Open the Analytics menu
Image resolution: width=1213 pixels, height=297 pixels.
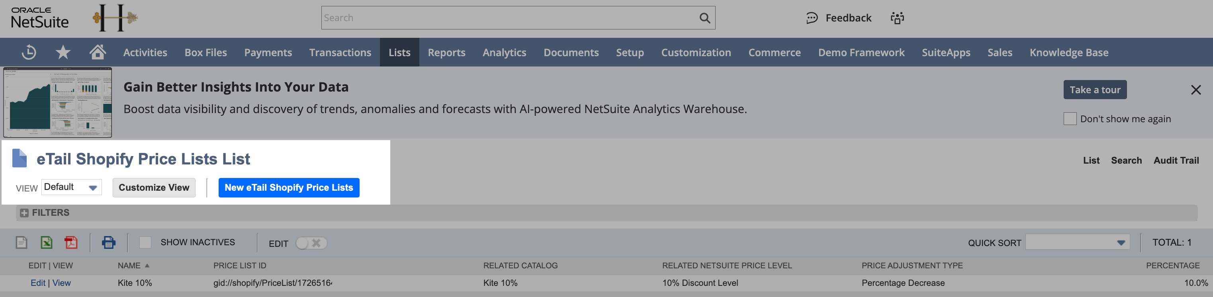pos(504,52)
